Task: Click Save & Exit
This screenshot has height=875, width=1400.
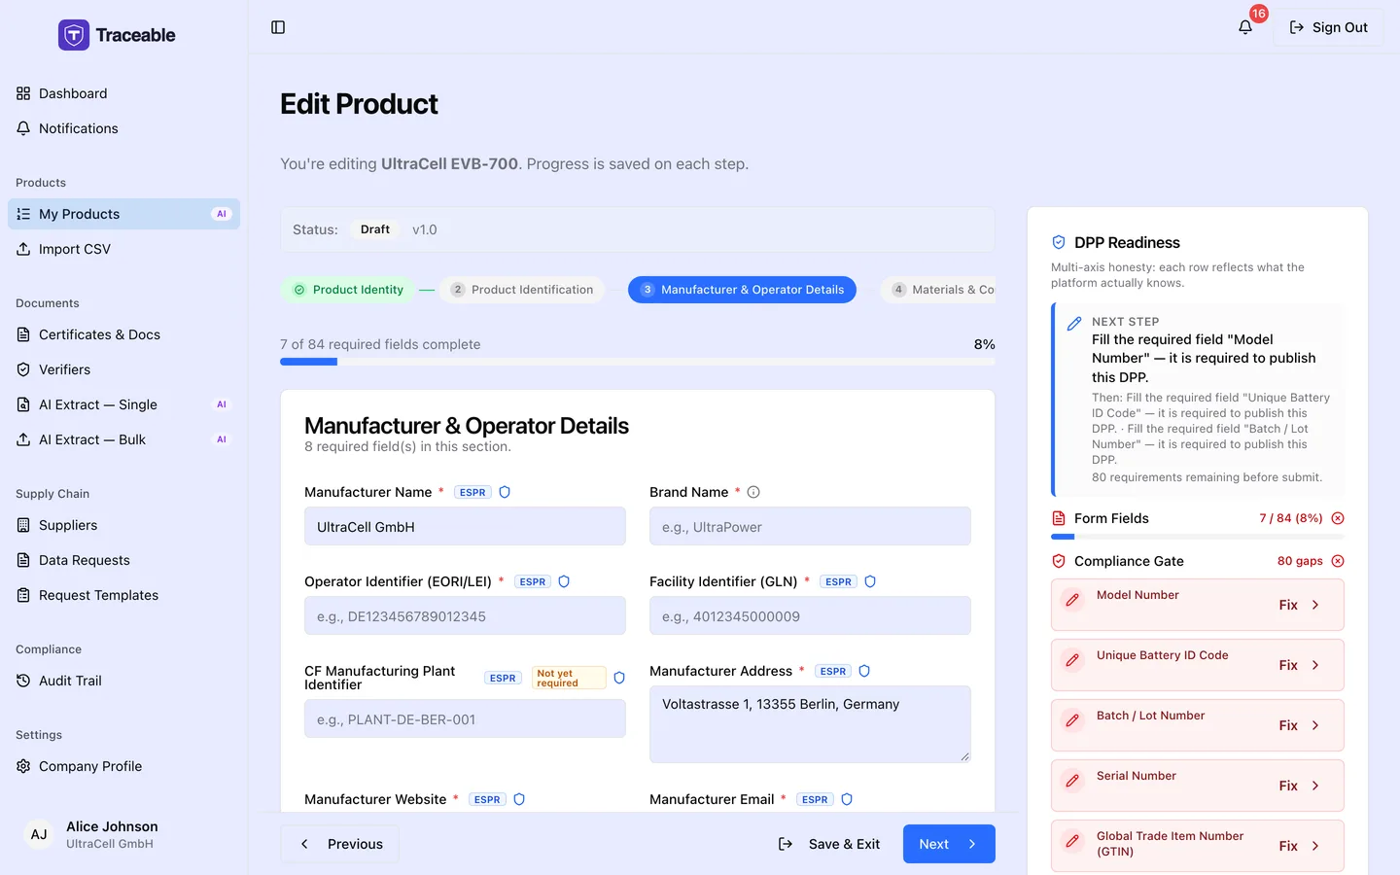Action: point(829,844)
